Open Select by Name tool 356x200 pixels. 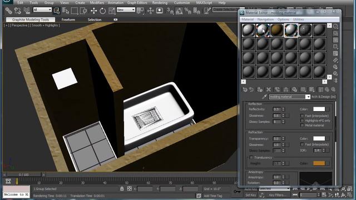(x=66, y=11)
